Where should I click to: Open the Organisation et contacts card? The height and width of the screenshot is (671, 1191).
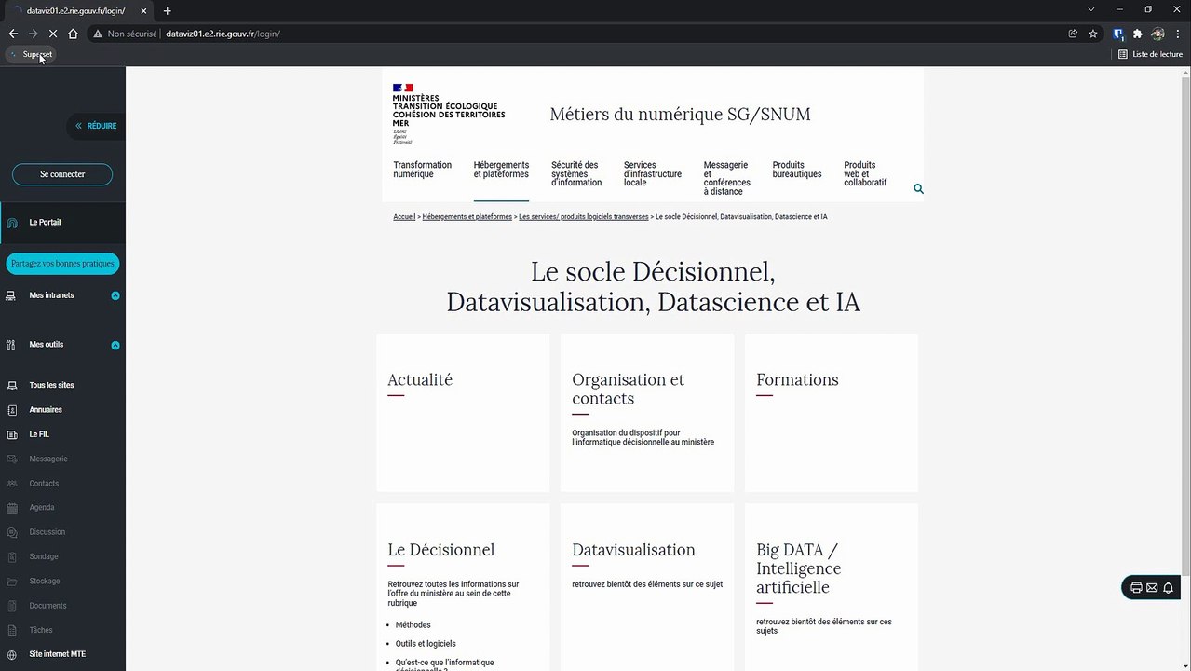[x=647, y=413]
